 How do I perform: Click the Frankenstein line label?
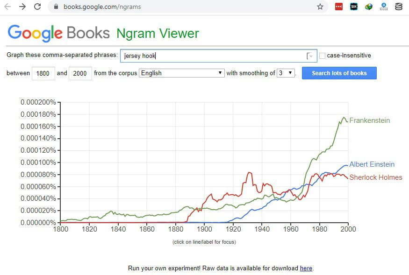click(369, 120)
